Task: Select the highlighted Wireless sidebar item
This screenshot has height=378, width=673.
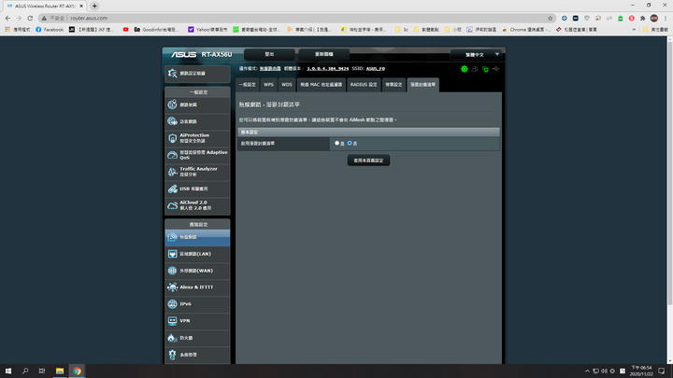Action: click(x=197, y=237)
